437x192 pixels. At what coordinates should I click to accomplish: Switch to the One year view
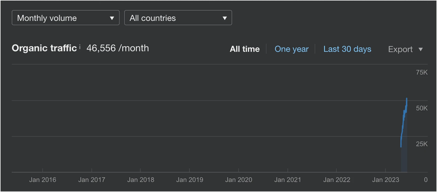coord(291,49)
